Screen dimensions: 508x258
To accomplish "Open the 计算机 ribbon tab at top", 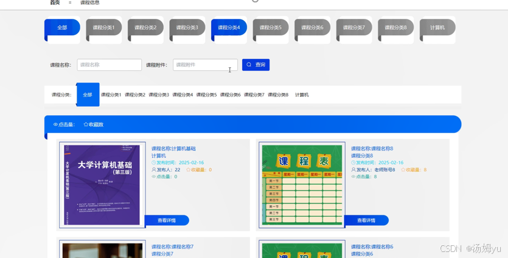I will click(437, 27).
